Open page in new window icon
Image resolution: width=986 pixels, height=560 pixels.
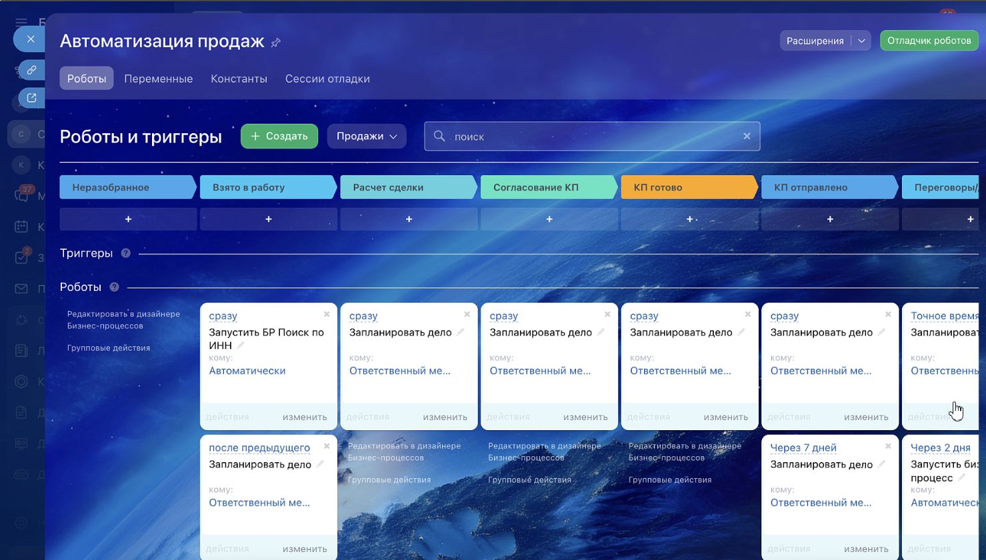click(31, 98)
